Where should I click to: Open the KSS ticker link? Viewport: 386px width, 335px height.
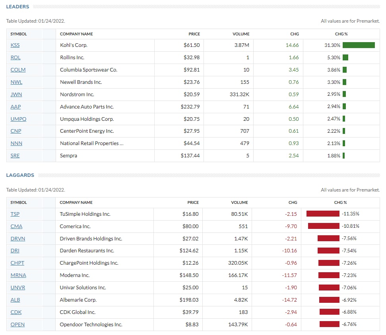click(15, 45)
